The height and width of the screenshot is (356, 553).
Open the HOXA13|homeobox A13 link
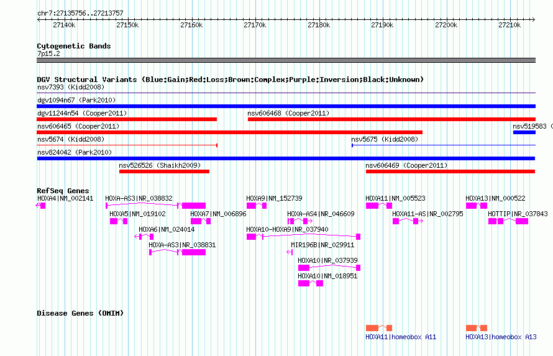[x=501, y=337]
